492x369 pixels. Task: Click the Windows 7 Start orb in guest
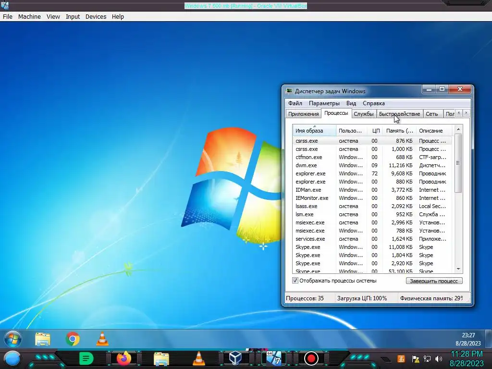13,339
